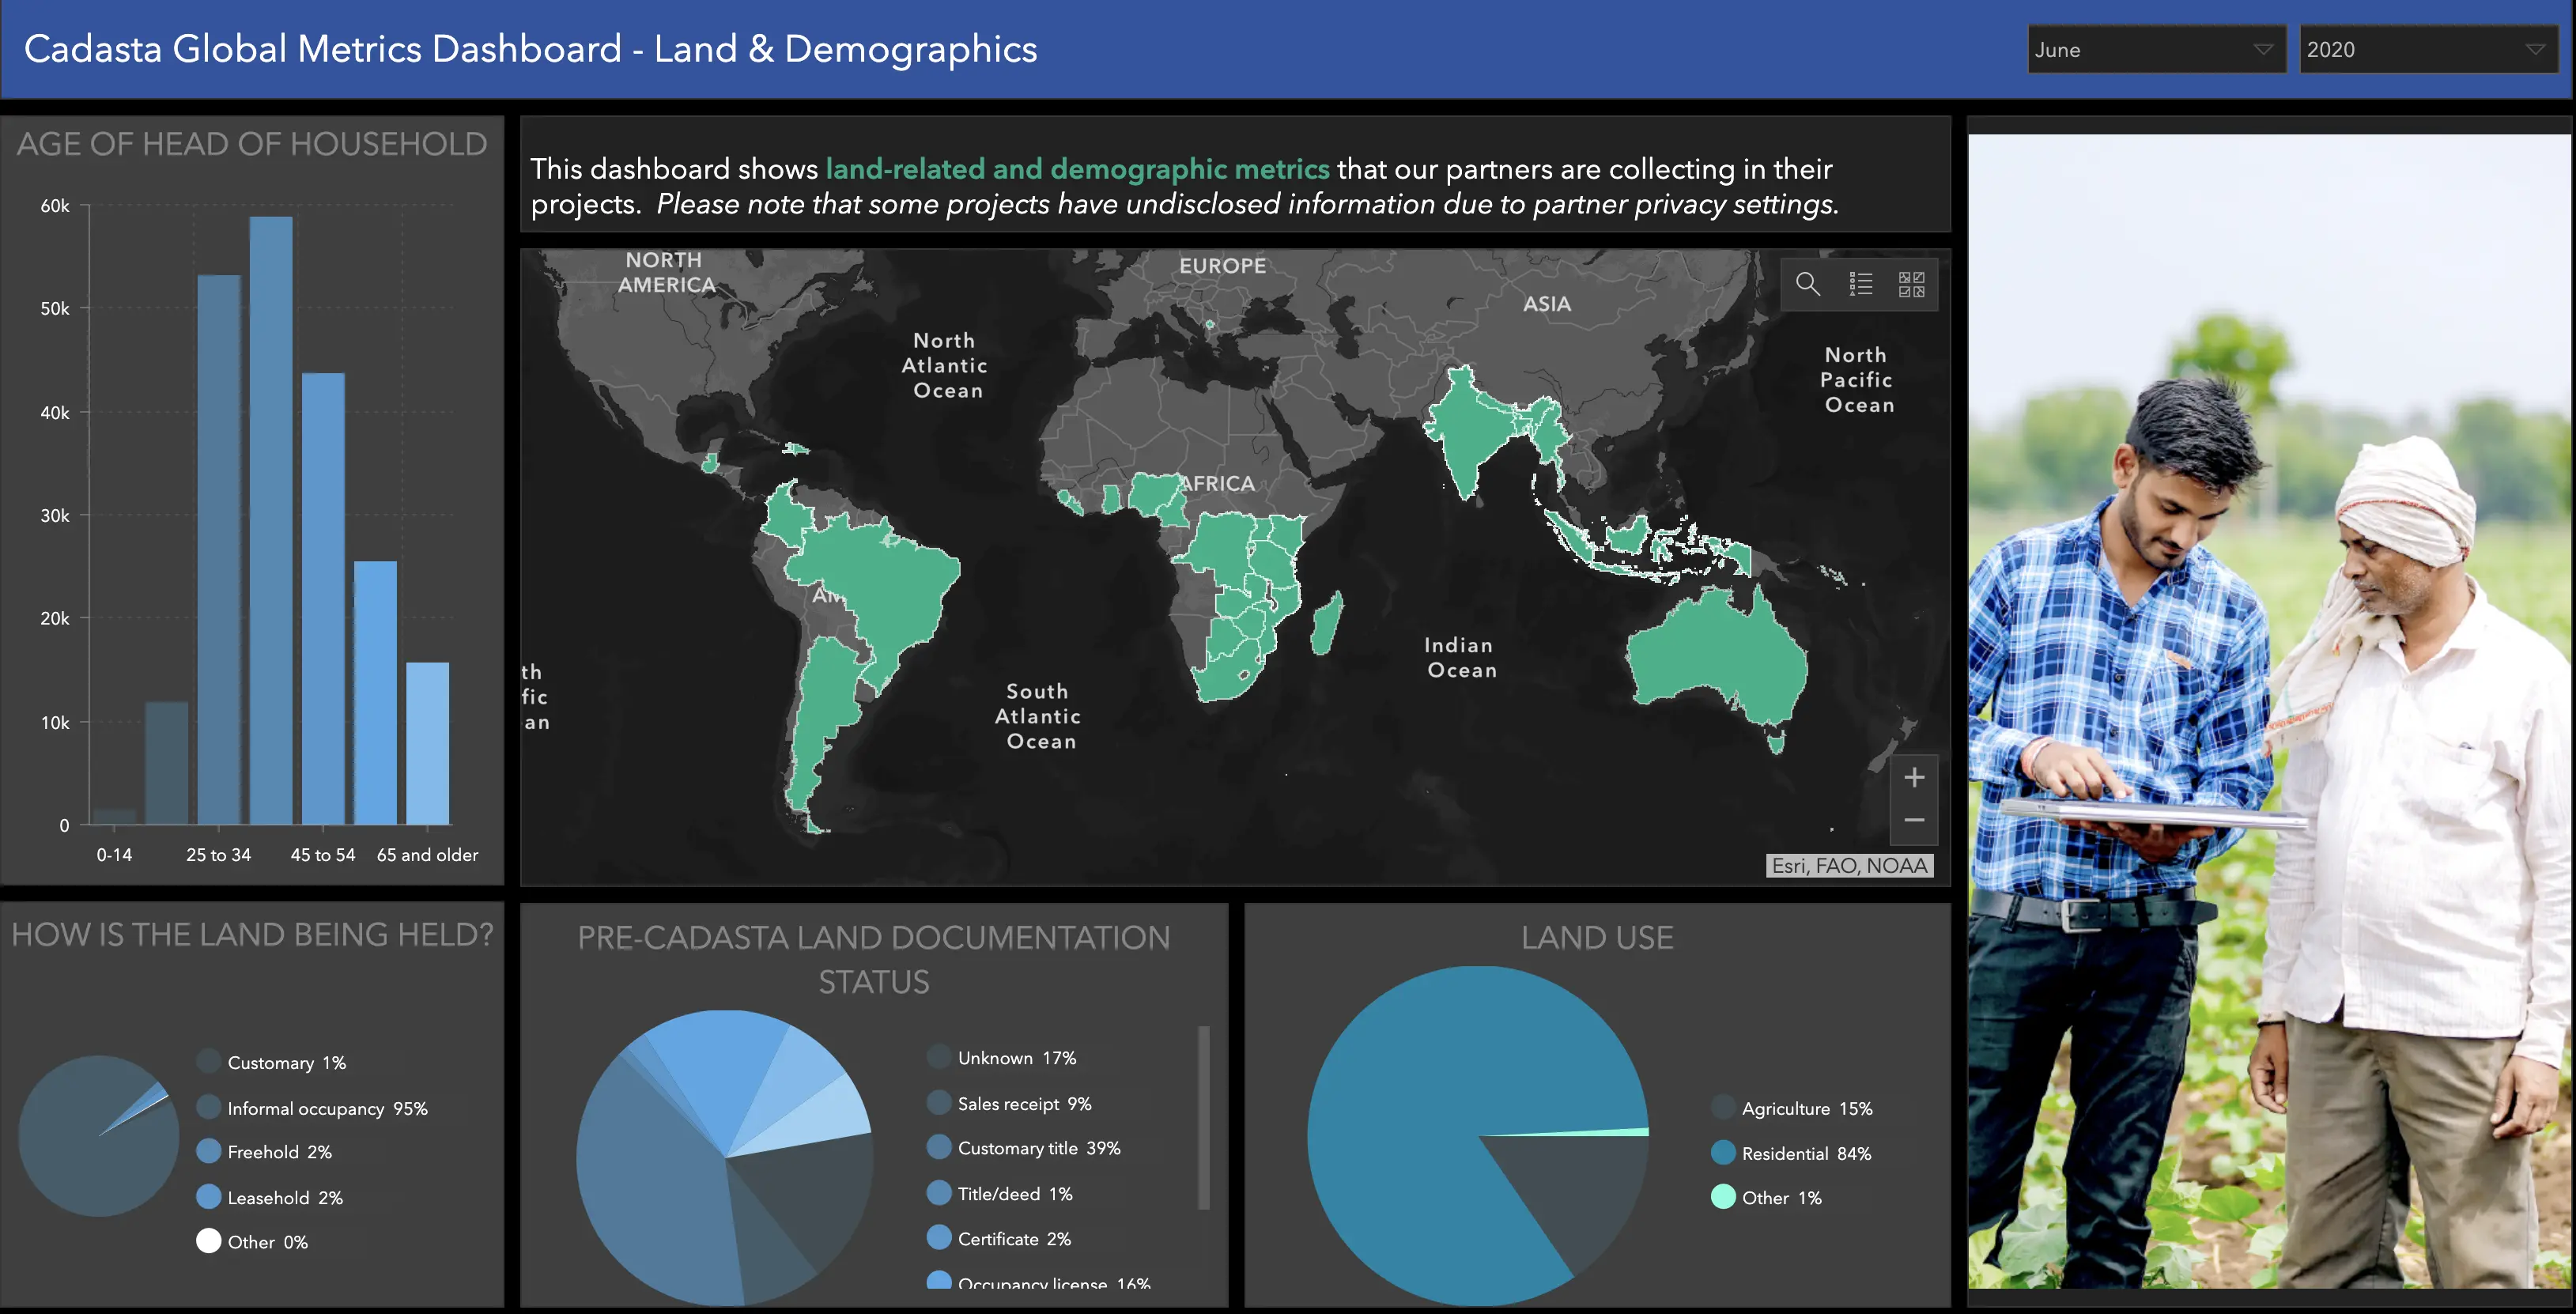Click the 'Customary title 39%' legend label
Image resolution: width=2576 pixels, height=1314 pixels.
coord(1039,1148)
